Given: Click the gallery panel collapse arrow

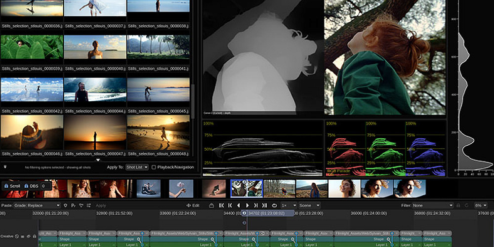Looking at the screenshot, I should tap(98, 160).
